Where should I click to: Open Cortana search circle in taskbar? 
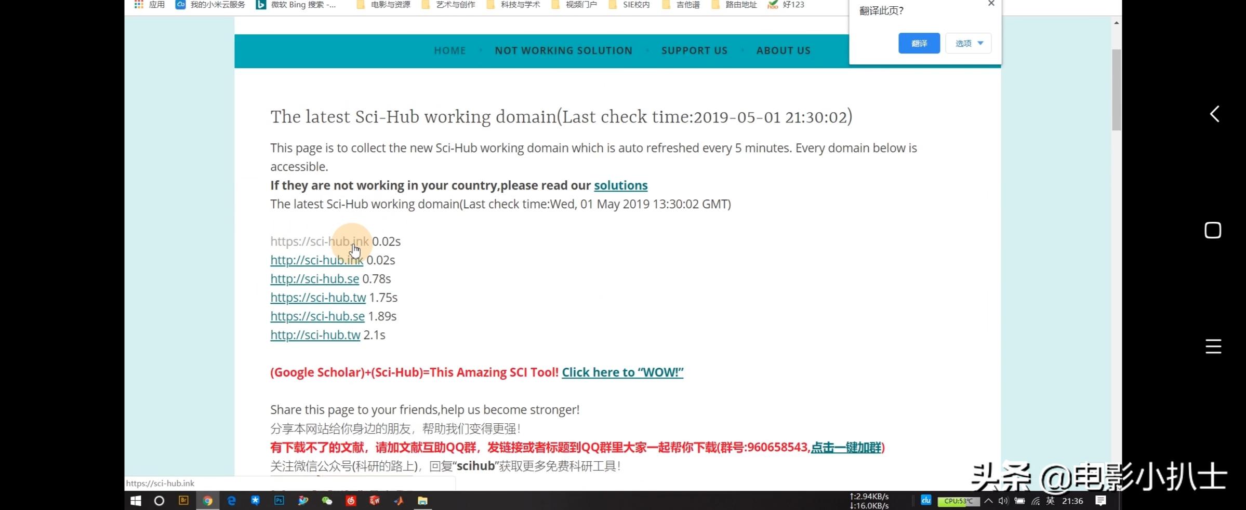point(160,501)
